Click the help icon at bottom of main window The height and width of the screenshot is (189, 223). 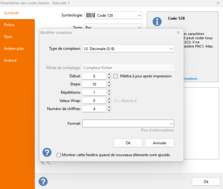(43, 182)
